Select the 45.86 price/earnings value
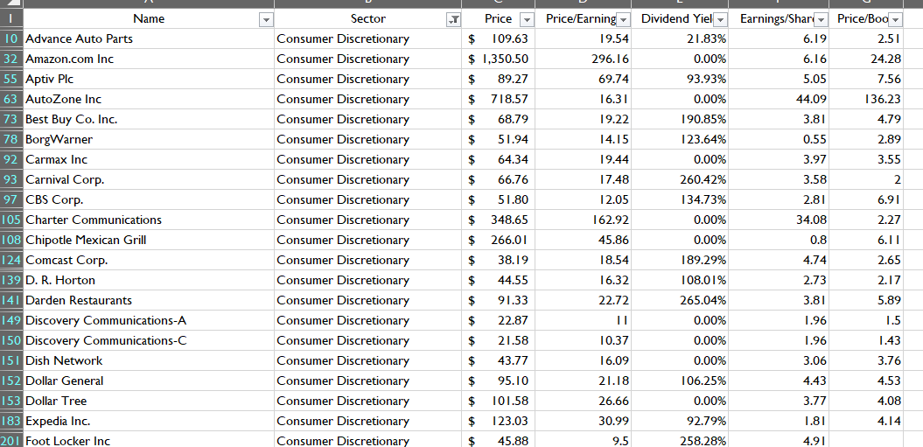 (583, 240)
